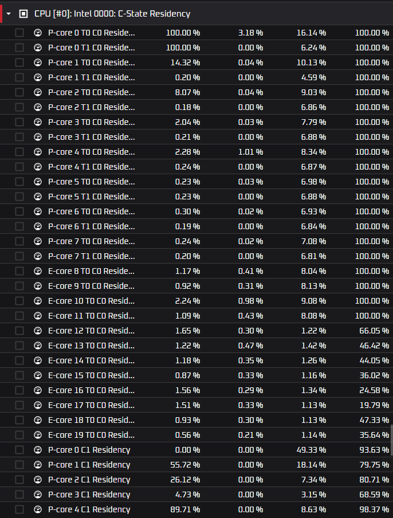Tick checkbox for P-core 0 T1 C0 Residency
The width and height of the screenshot is (393, 518).
click(19, 48)
